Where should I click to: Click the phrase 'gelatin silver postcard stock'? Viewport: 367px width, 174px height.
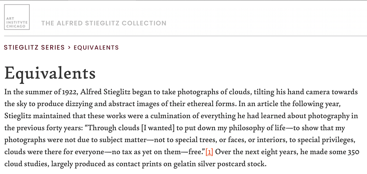pos(220,164)
